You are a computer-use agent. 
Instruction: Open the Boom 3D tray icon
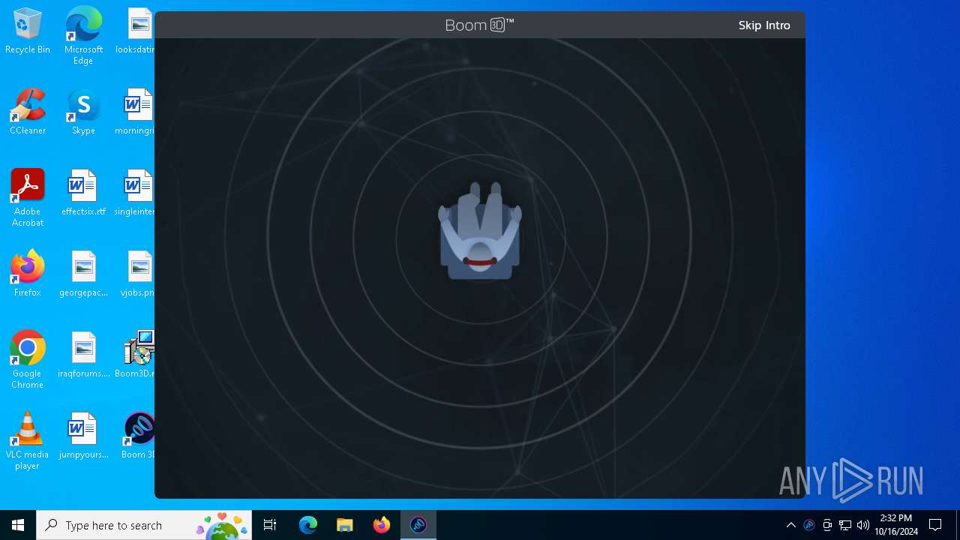coord(809,525)
